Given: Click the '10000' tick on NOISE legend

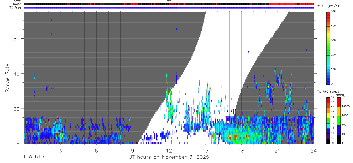Looking at the screenshot, I should click(x=346, y=106).
